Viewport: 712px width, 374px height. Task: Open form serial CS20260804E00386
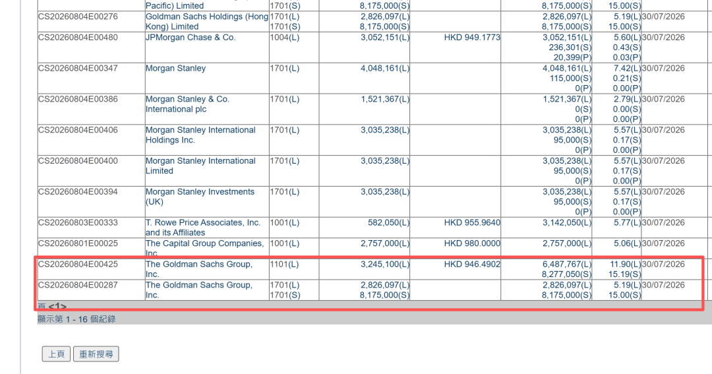tap(78, 99)
